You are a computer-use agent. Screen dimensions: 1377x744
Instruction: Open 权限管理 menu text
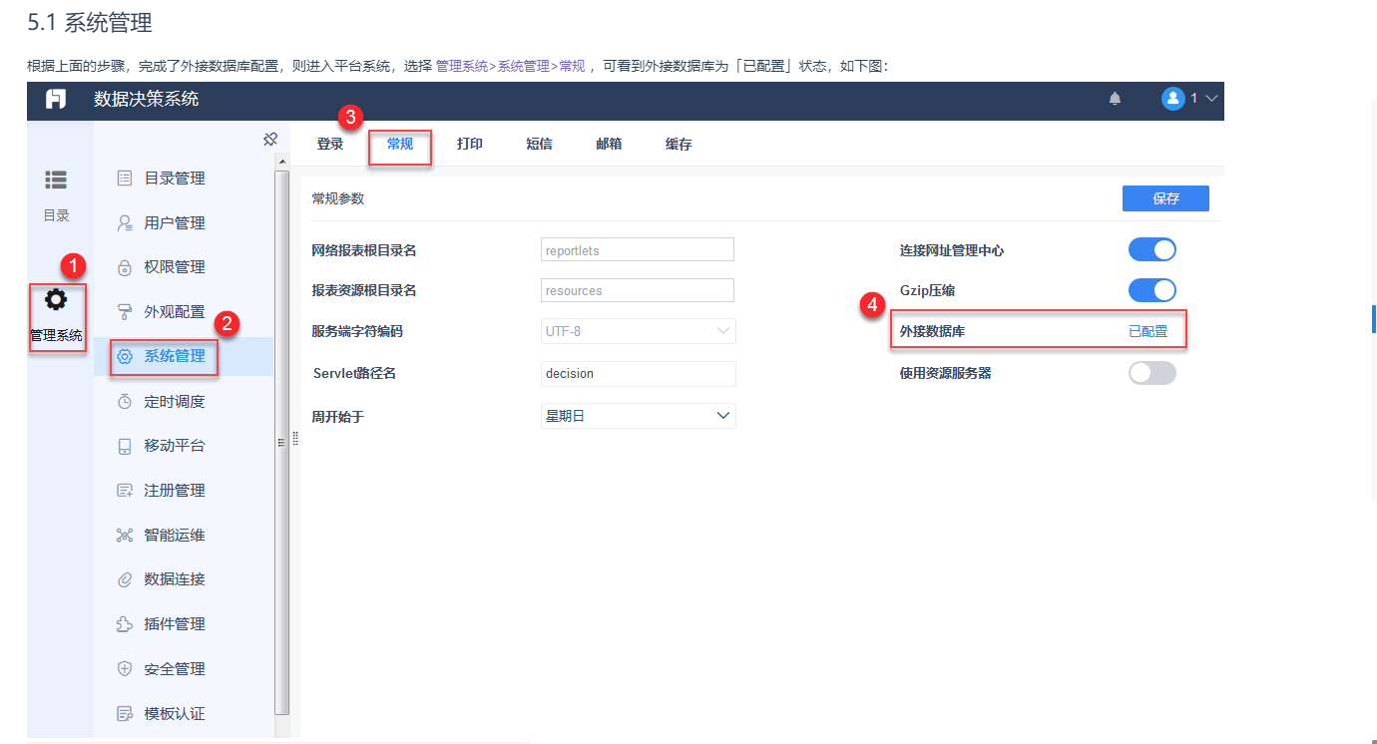[x=175, y=267]
